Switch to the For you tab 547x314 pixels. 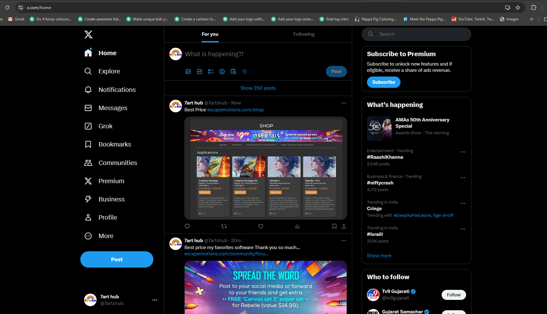[x=210, y=34]
